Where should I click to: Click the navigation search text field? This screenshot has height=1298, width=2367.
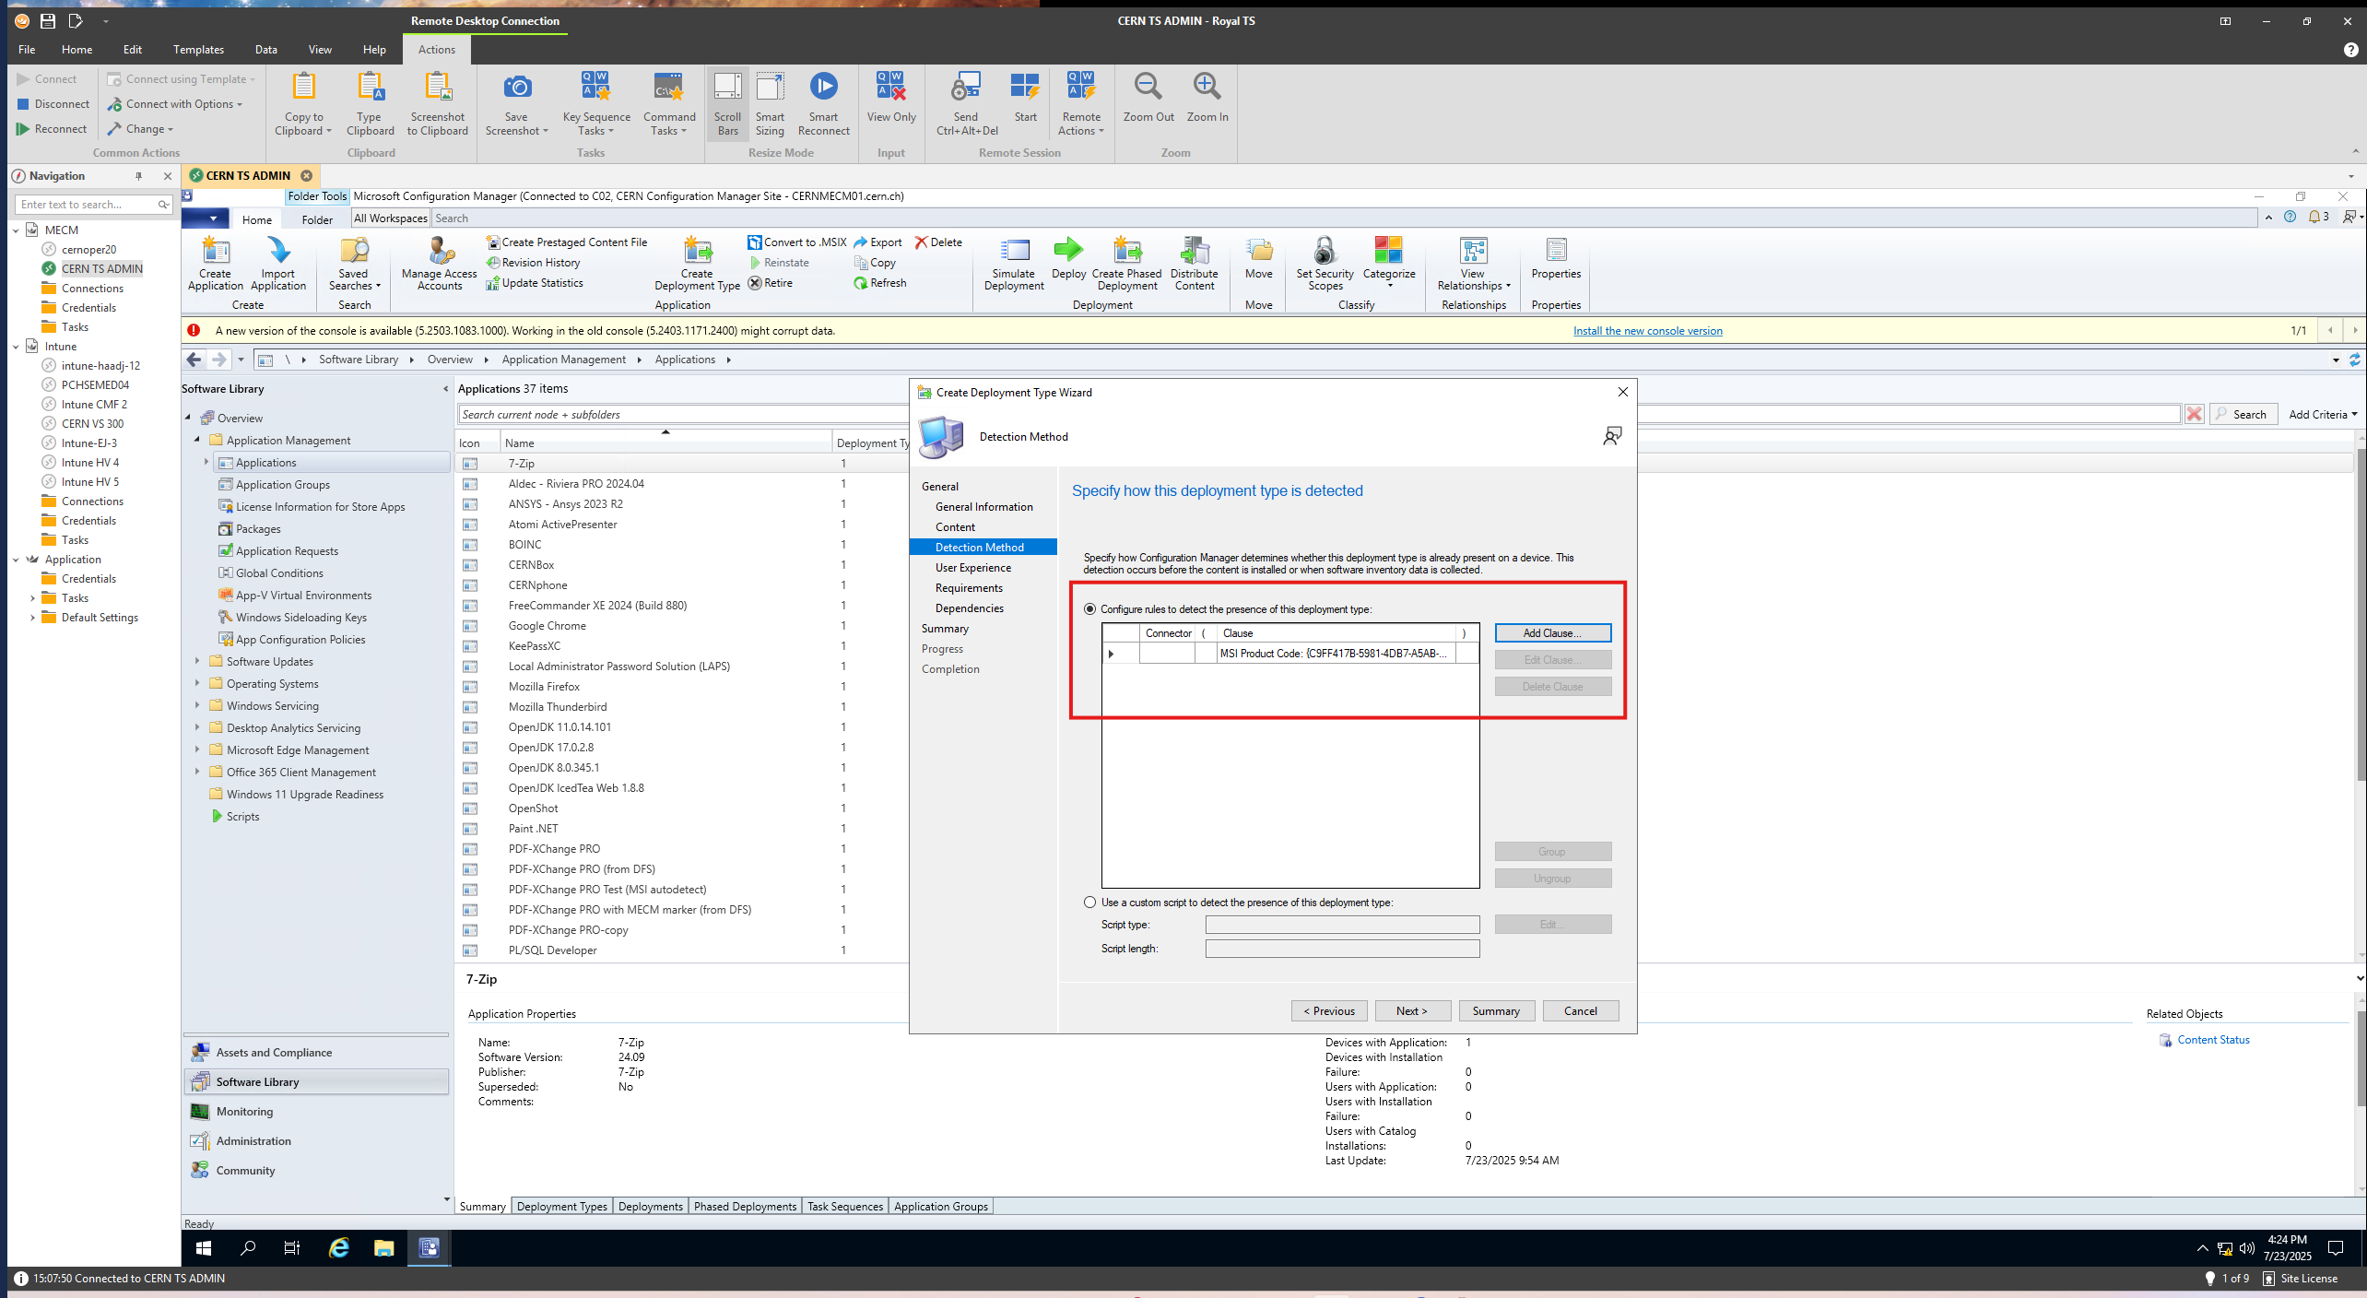pos(88,205)
